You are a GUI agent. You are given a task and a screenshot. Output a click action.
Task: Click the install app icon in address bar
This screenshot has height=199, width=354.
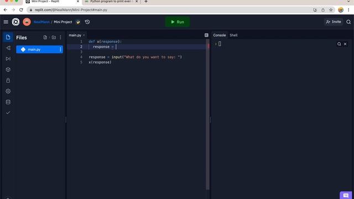pos(315,10)
